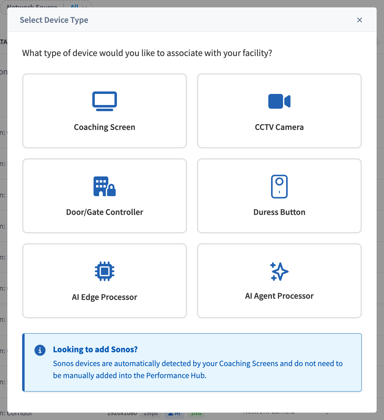Click the Sonos devices automatically detected message
Image resolution: width=384 pixels, height=420 pixels.
coord(198,370)
